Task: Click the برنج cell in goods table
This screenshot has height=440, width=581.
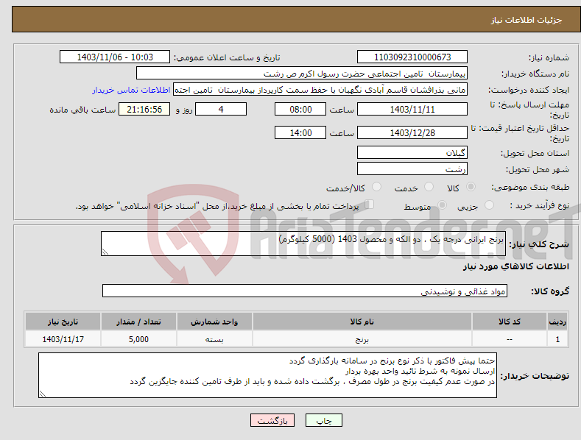Action: [362, 339]
